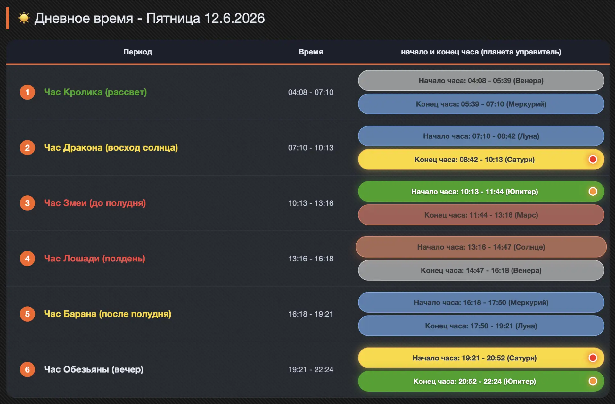Screen dimensions: 615x404
Task: Click the Период column header
Action: click(x=138, y=52)
